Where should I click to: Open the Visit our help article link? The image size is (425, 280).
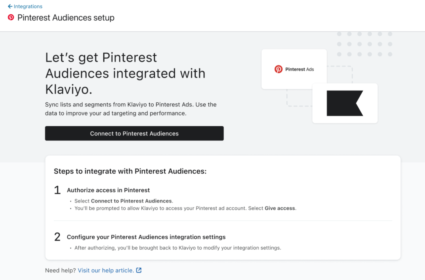[106, 270]
